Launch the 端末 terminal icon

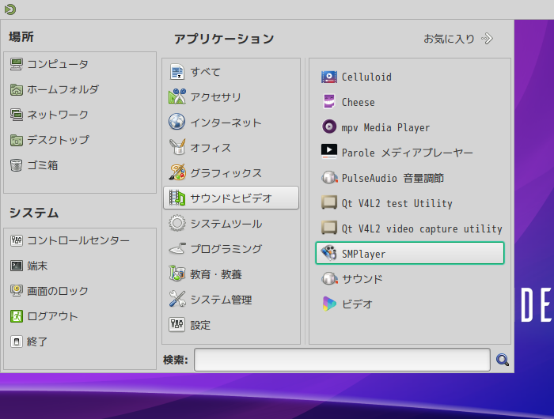coord(17,266)
